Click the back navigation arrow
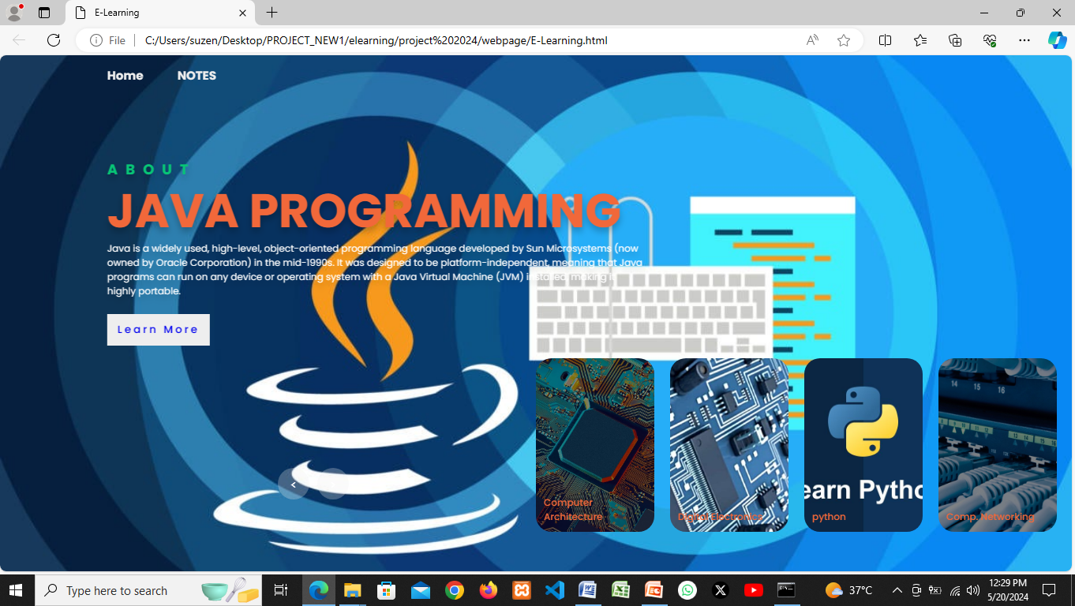Viewport: 1075px width, 606px height. click(x=17, y=40)
